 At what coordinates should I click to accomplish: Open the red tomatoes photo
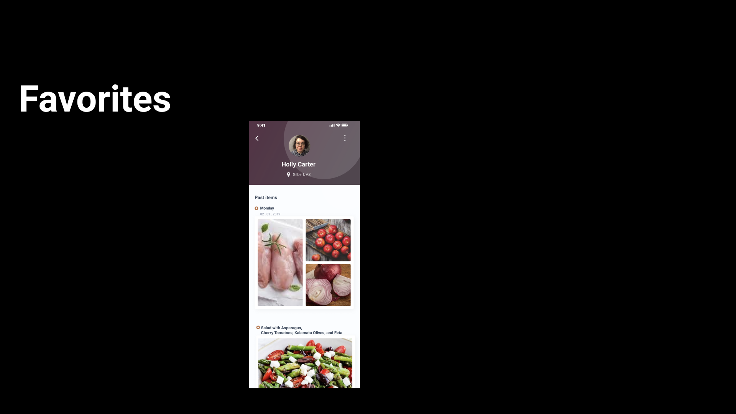click(x=328, y=240)
